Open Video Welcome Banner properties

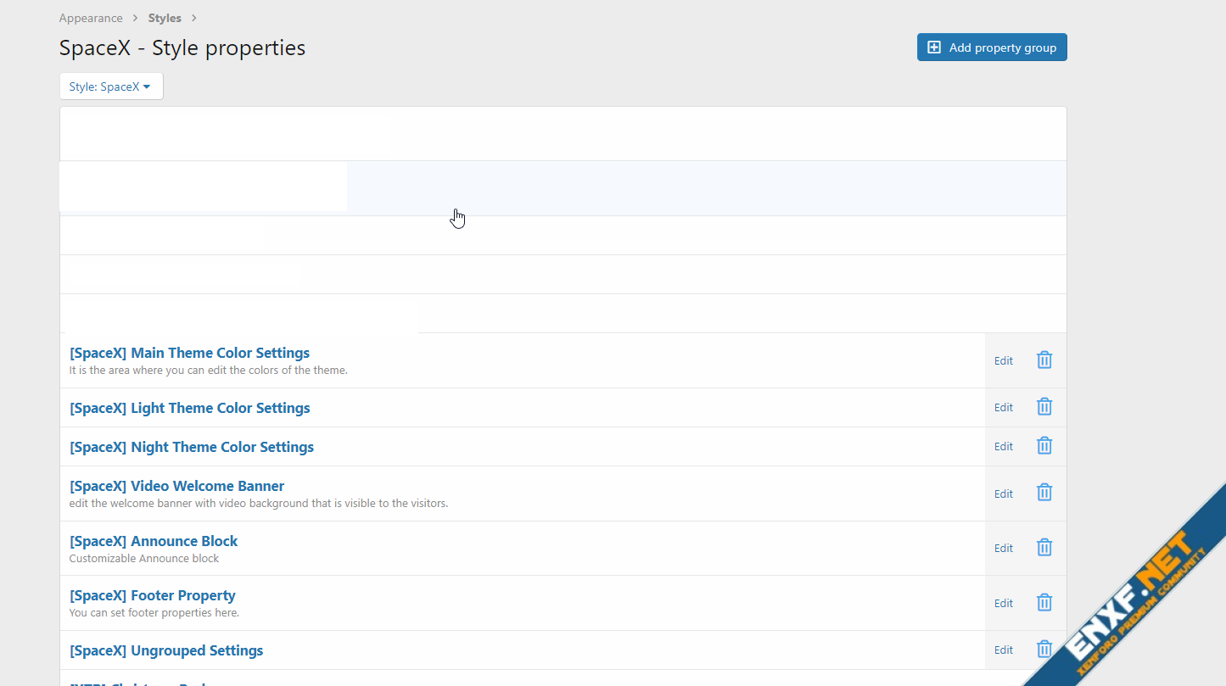click(x=176, y=486)
